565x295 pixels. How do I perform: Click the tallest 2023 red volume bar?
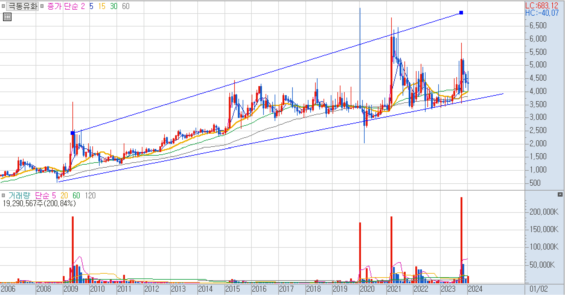point(461,240)
